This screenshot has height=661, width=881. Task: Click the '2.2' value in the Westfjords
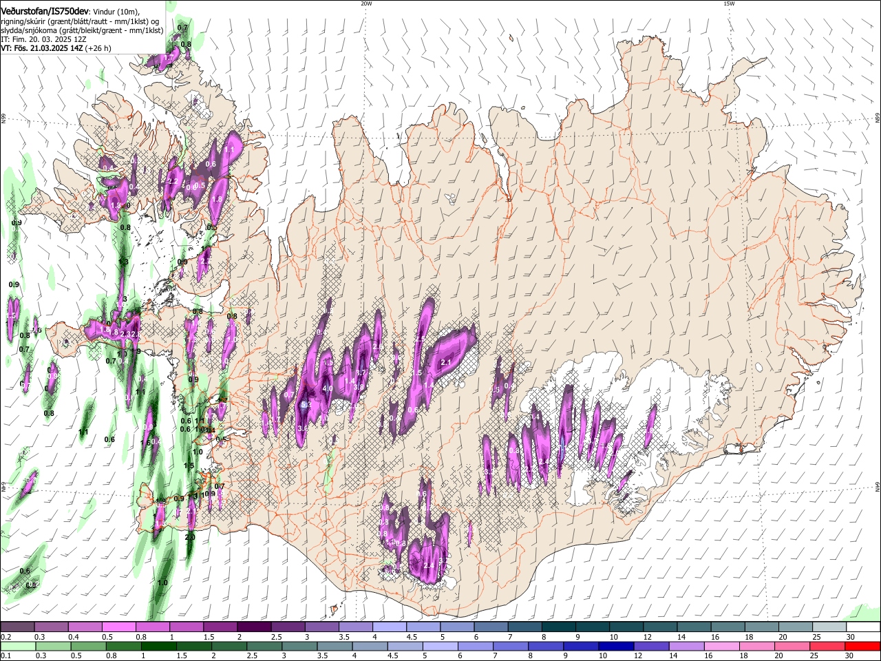173,181
